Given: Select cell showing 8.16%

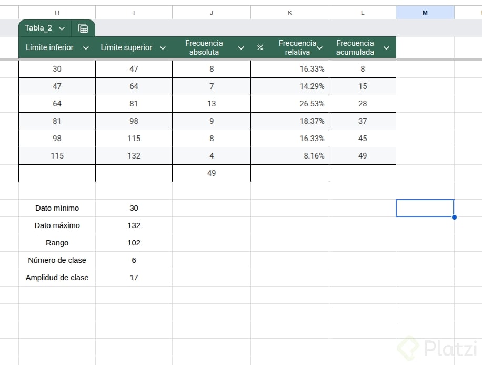Looking at the screenshot, I should (290, 156).
